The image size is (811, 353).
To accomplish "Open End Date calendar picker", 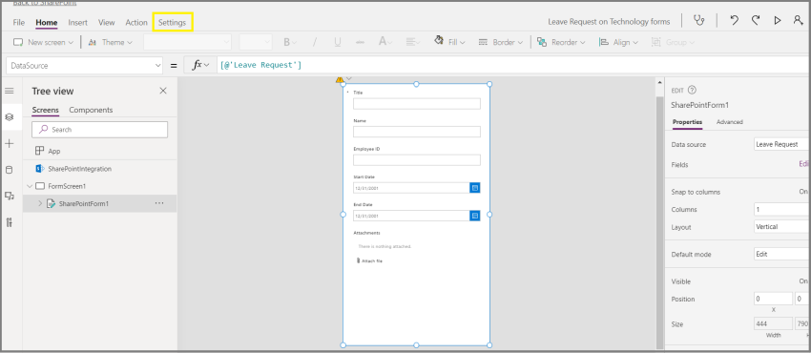I will (x=475, y=216).
